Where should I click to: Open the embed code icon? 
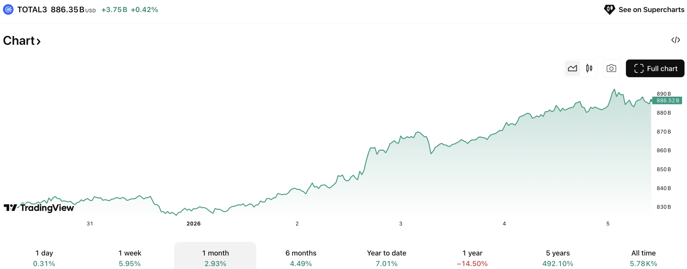(675, 40)
